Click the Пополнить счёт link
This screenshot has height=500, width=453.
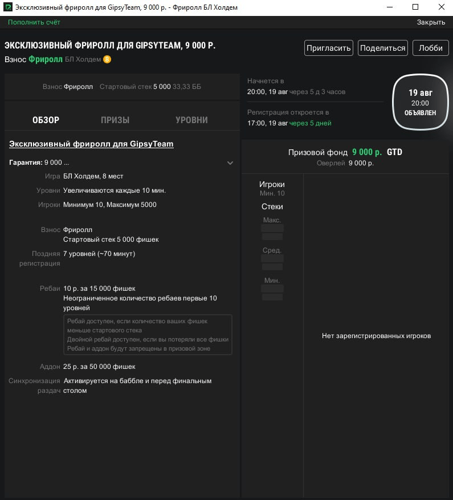point(34,22)
